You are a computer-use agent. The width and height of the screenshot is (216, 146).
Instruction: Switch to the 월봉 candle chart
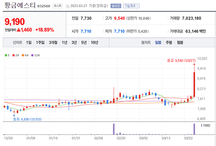(180, 43)
